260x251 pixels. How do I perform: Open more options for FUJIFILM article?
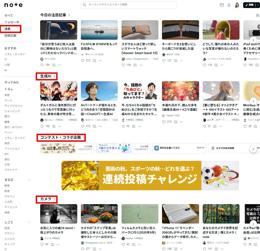(100, 61)
